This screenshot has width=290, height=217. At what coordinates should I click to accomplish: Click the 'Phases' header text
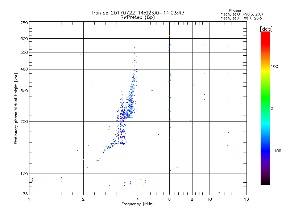click(235, 10)
